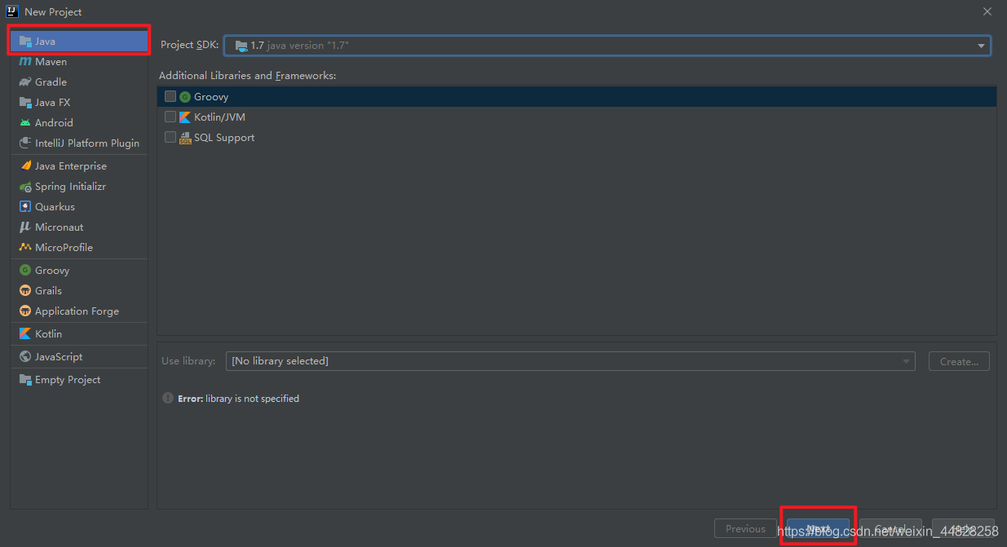Click 'MicroProfile' in the sidebar
This screenshot has height=547, width=1007.
tap(64, 248)
